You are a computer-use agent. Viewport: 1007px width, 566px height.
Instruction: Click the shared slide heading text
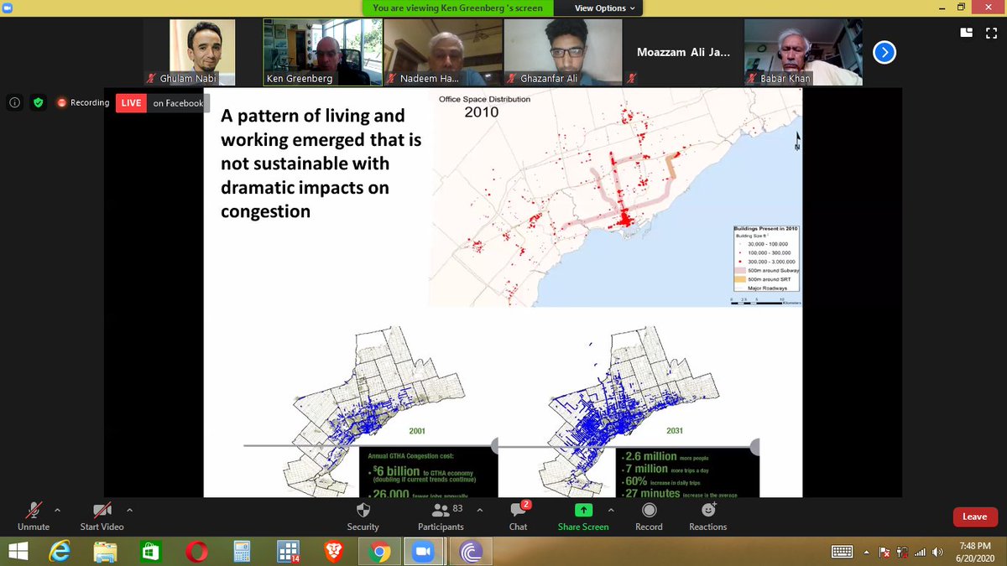pyautogui.click(x=321, y=164)
